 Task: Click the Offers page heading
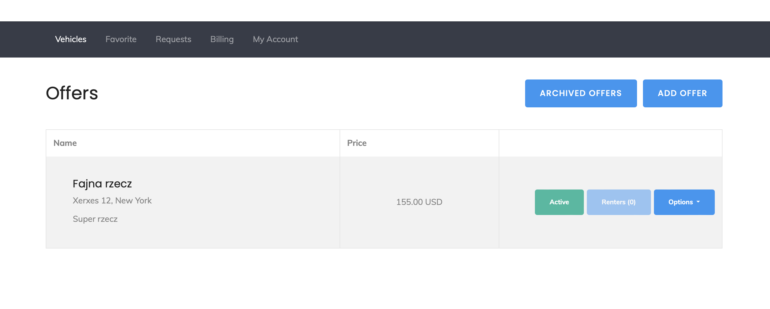click(x=72, y=93)
